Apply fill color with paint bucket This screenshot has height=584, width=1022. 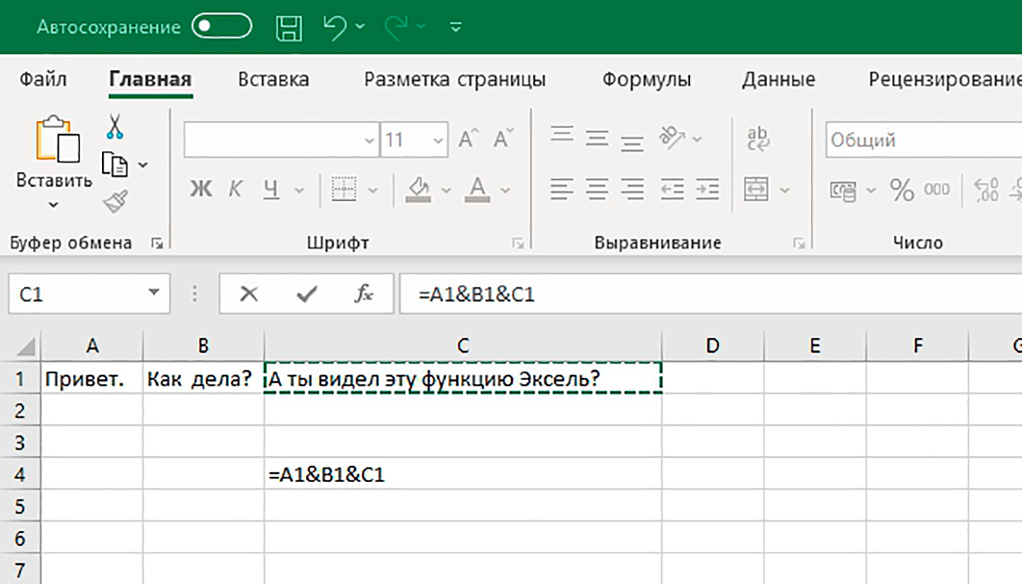pyautogui.click(x=418, y=188)
